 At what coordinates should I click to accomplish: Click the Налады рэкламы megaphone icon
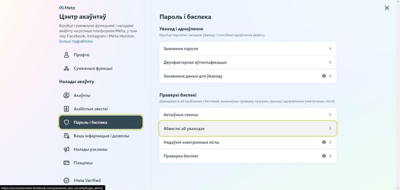pos(66,149)
